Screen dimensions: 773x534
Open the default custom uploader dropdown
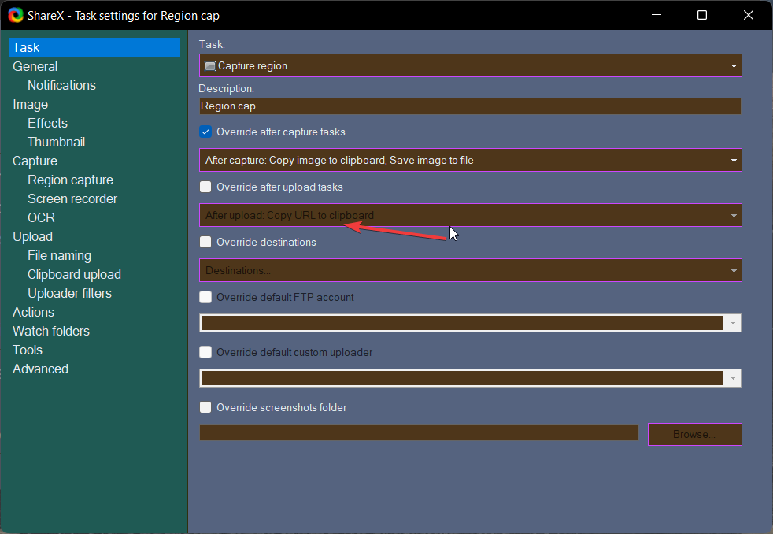coord(732,378)
